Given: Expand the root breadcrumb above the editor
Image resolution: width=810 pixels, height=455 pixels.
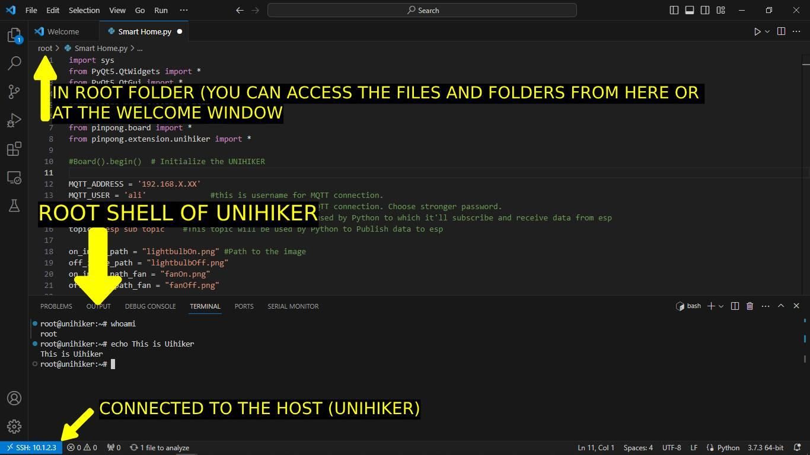Looking at the screenshot, I should 45,48.
